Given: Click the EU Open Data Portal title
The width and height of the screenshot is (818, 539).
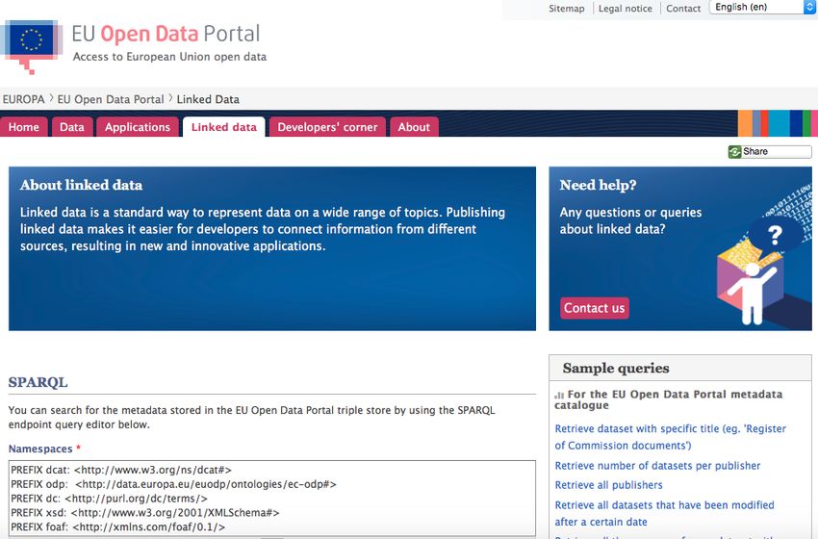Looking at the screenshot, I should 166,34.
